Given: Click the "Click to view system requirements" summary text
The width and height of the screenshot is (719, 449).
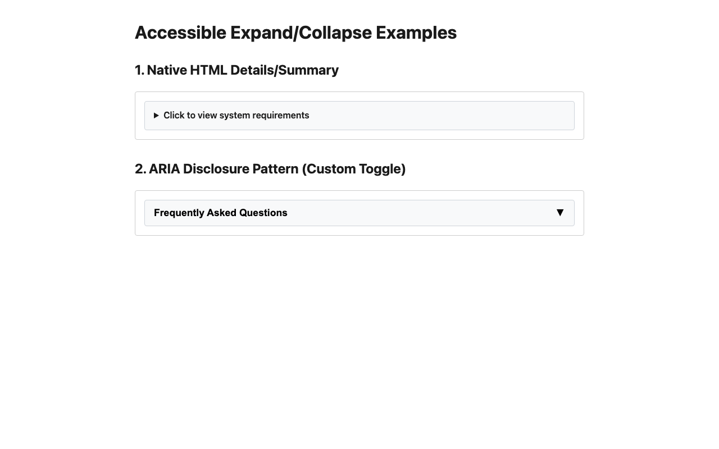Looking at the screenshot, I should click(236, 116).
